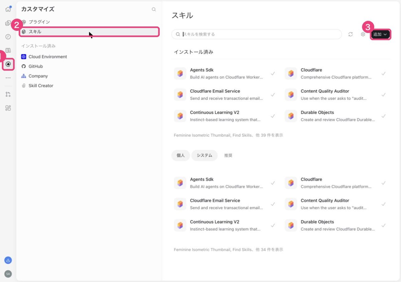Click the Content Quality Auditor icon below the tabs

(291, 204)
